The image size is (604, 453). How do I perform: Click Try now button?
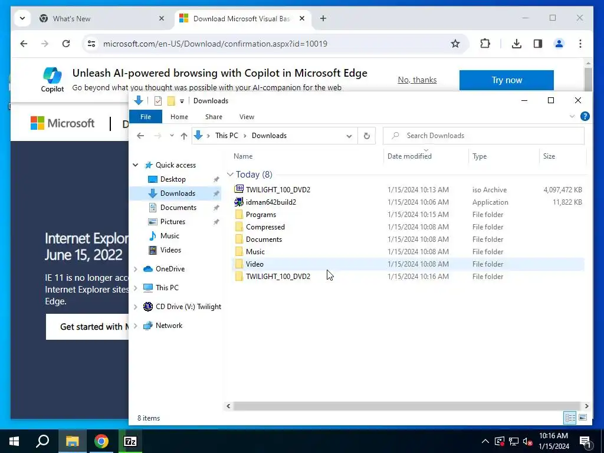[x=507, y=80]
